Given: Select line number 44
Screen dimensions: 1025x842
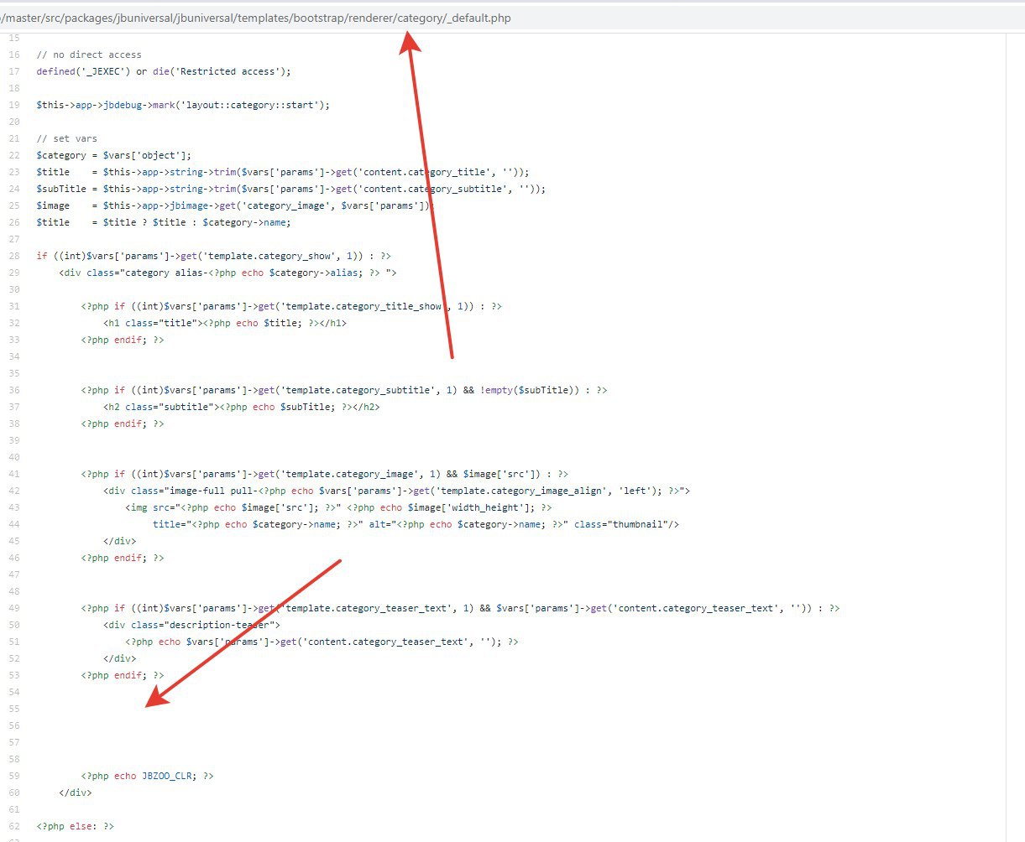Looking at the screenshot, I should 14,524.
